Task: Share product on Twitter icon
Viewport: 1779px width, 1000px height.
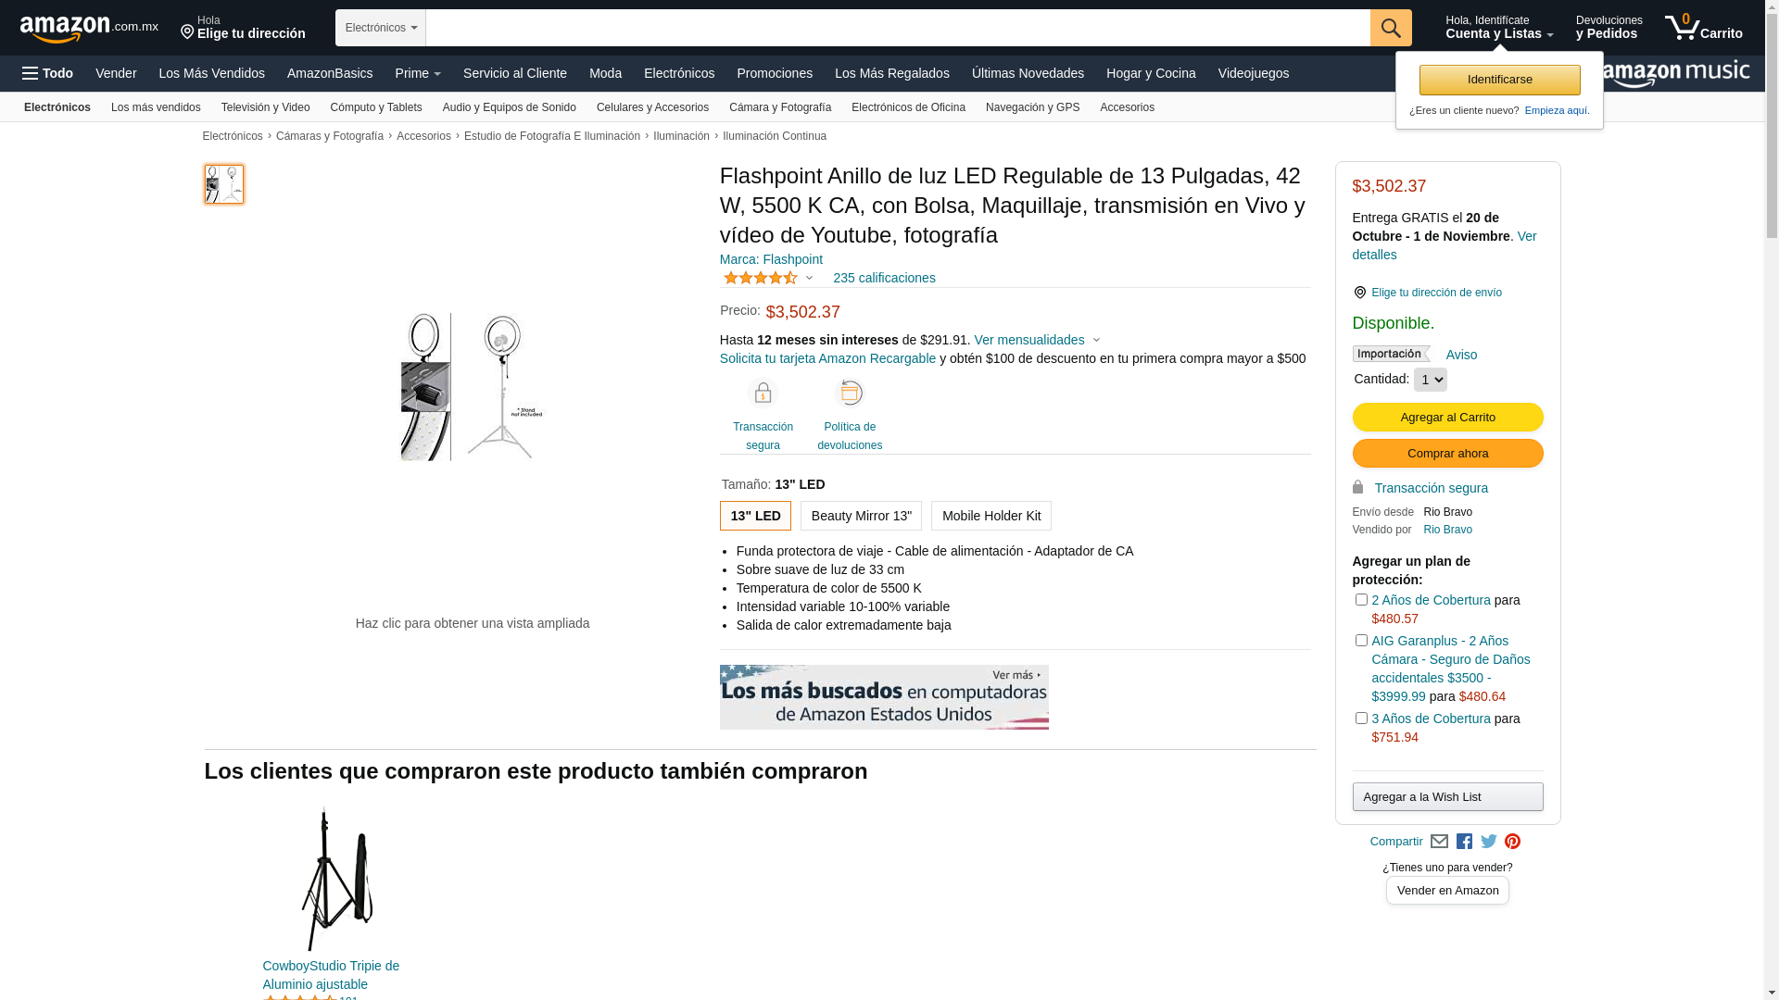Action: click(1489, 842)
